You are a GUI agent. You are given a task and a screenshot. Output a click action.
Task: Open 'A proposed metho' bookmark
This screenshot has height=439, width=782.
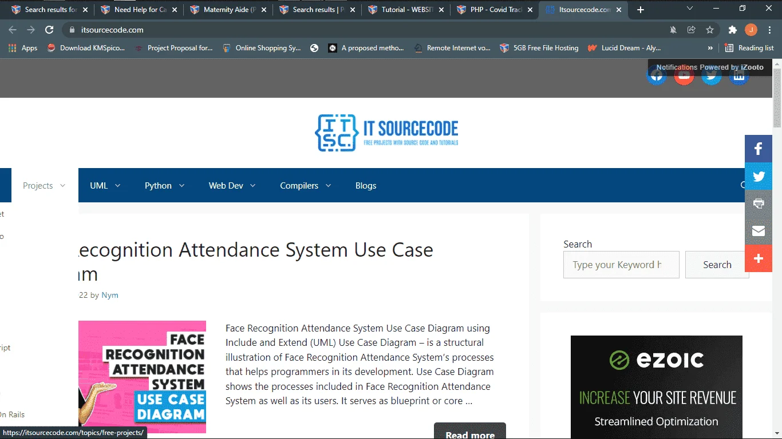pyautogui.click(x=366, y=48)
